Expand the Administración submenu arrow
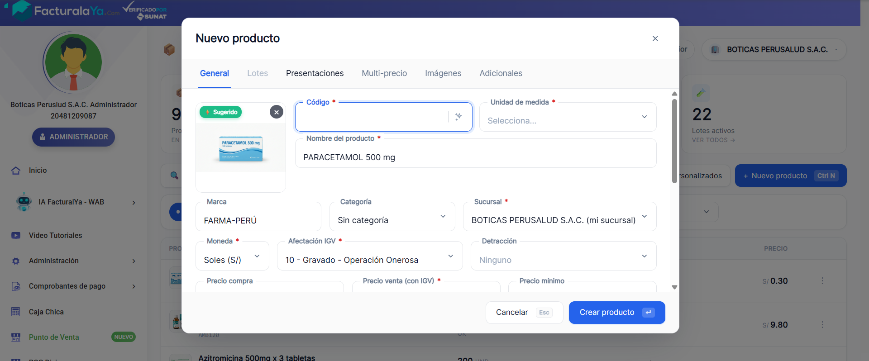This screenshot has height=361, width=869. coord(134,261)
